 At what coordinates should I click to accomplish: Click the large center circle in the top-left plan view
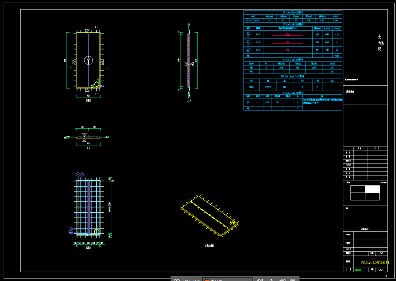(x=89, y=60)
